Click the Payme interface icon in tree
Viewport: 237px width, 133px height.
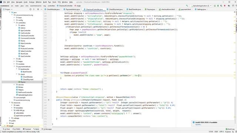(x=19, y=82)
